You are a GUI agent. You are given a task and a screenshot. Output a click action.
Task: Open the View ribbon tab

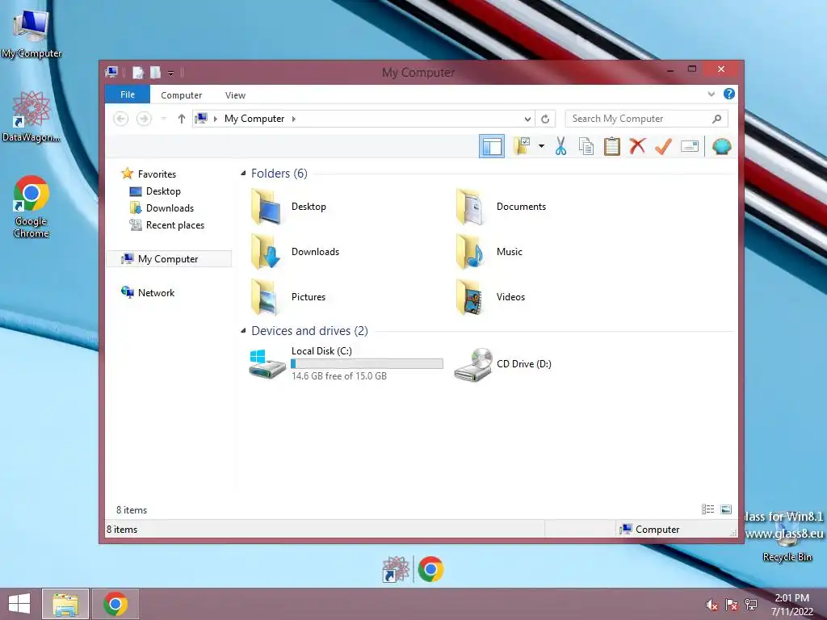[x=235, y=95]
